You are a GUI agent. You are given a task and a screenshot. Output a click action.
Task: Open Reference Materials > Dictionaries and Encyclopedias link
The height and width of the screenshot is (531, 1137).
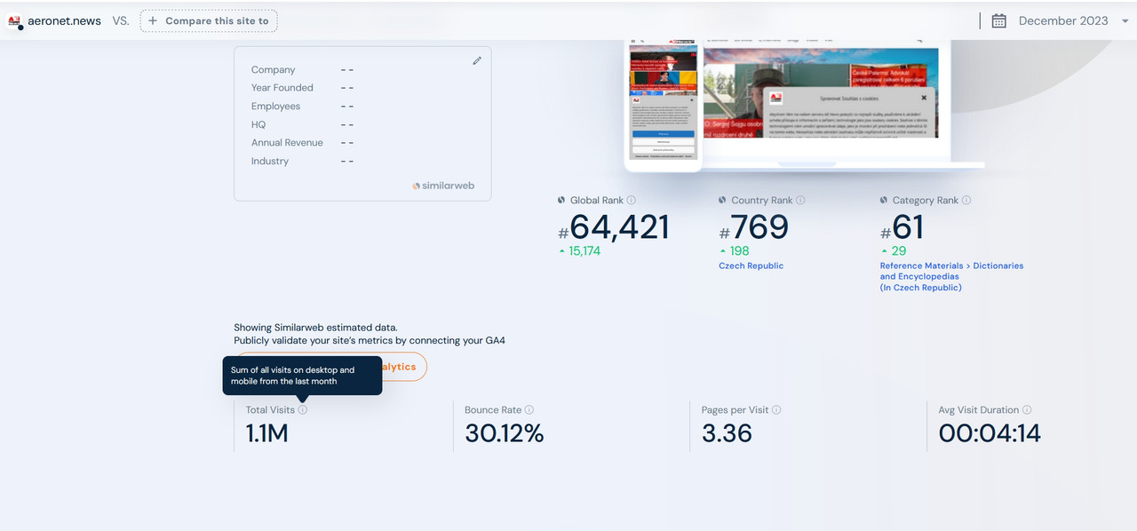tap(951, 276)
